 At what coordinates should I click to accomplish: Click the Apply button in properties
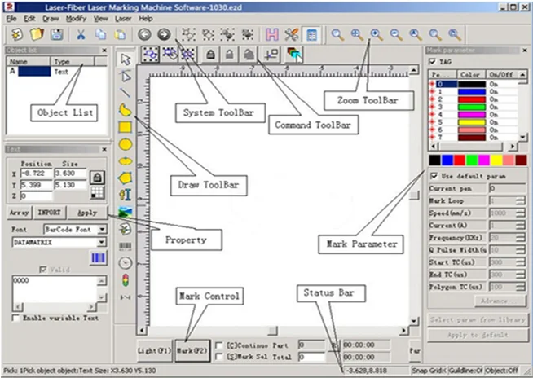pos(86,212)
